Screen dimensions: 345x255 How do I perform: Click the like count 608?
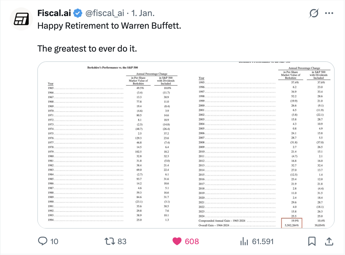pos(192,242)
